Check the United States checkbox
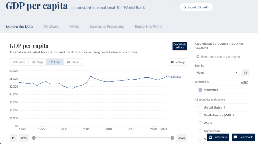Screen dimensions: 258x144 tap(200, 107)
